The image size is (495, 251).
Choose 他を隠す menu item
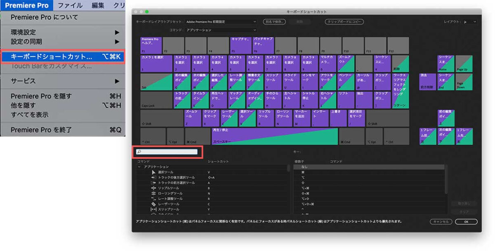pos(63,106)
